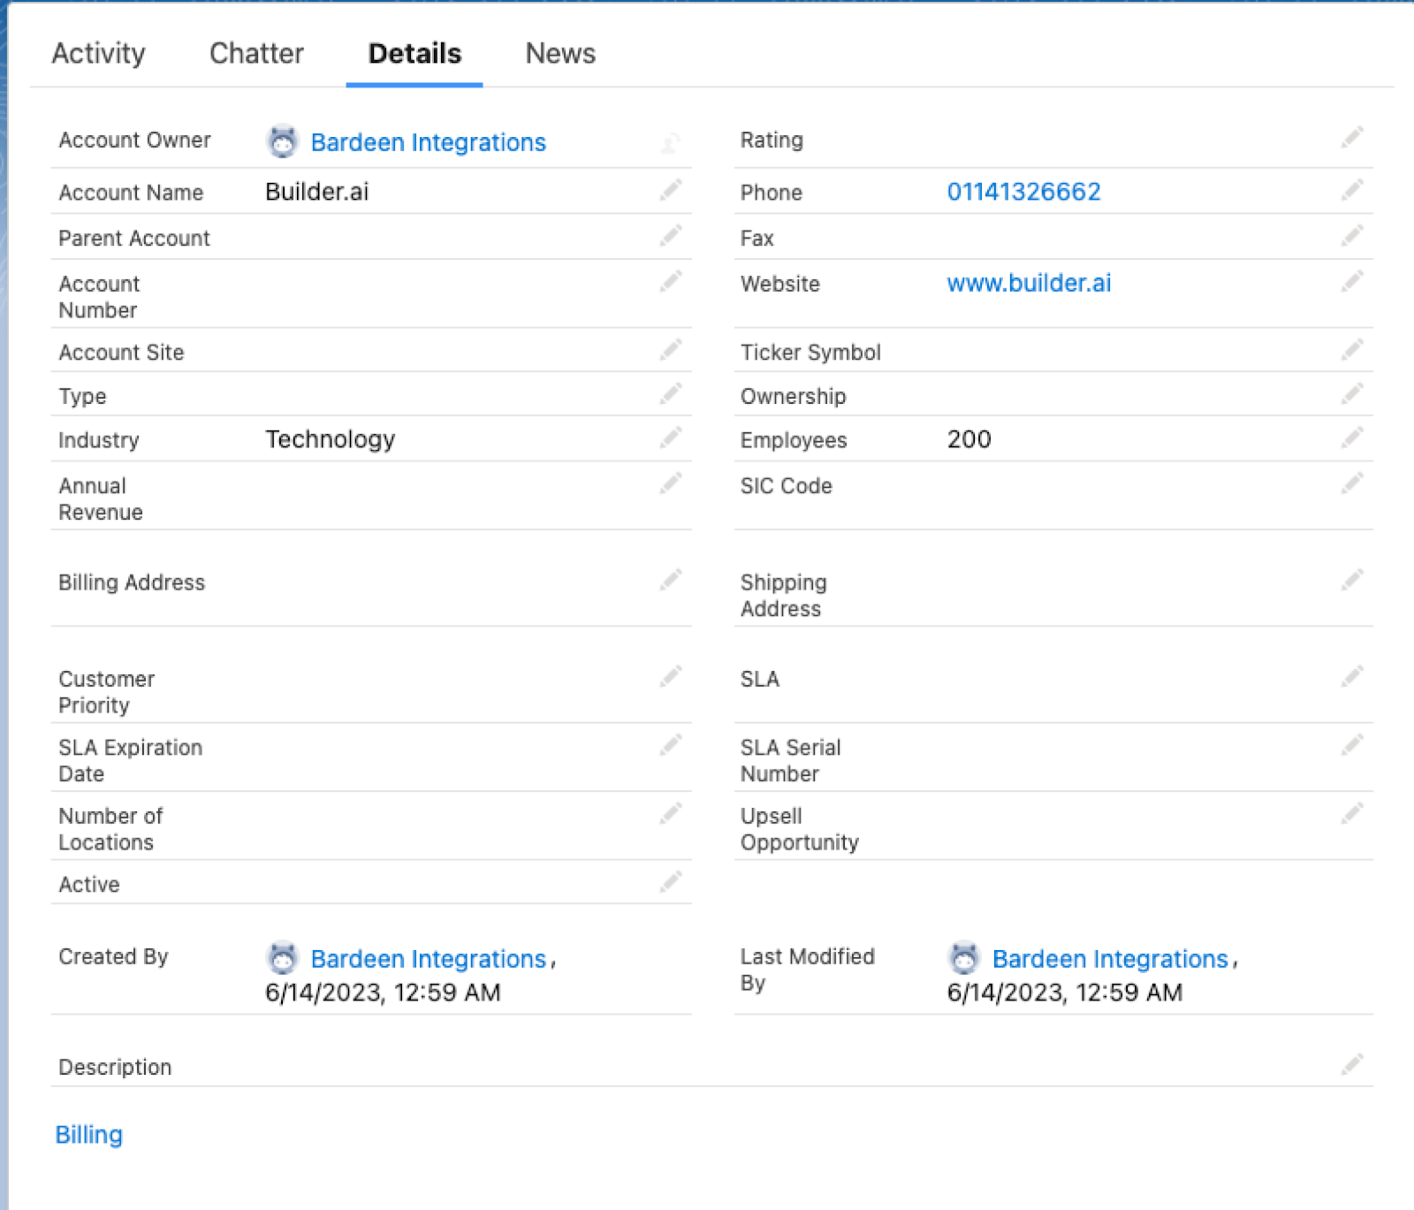The image size is (1414, 1210).
Task: Edit the Shipping Address pencil icon
Action: point(1352,580)
